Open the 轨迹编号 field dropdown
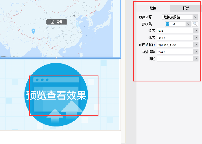Screen dimensions: 202x144 (196, 52)
